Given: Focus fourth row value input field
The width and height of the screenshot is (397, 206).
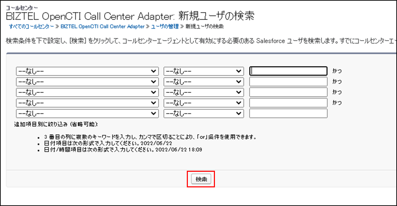Looking at the screenshot, I should 288,103.
